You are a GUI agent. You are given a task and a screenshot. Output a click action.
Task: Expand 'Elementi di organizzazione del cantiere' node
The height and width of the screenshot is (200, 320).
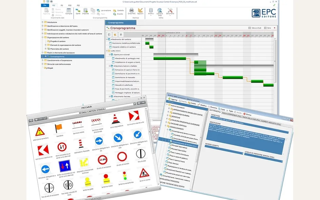[x=45, y=45]
